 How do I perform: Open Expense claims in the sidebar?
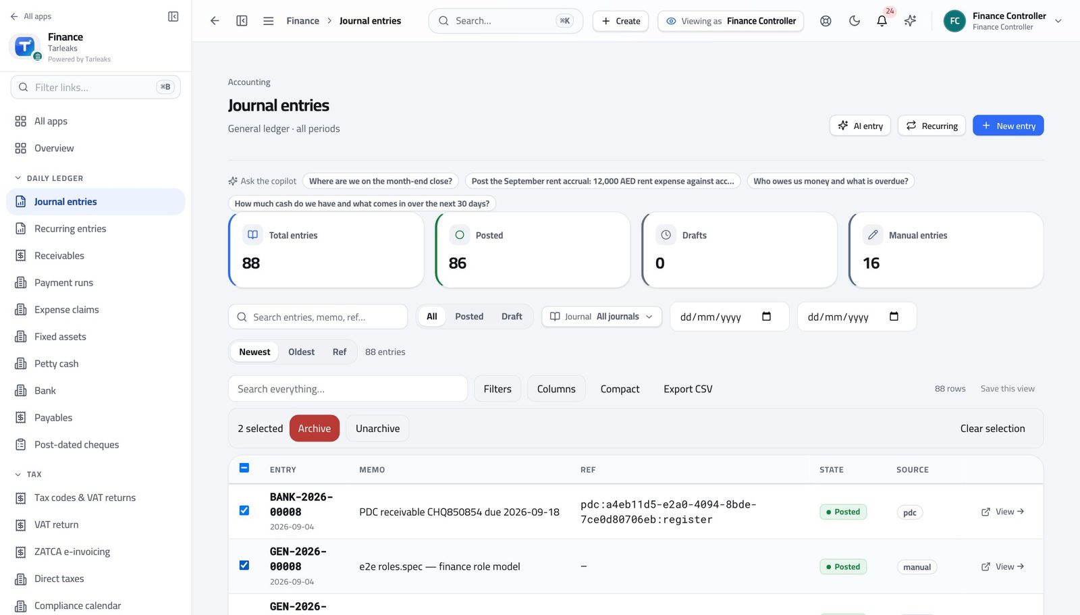point(95,310)
